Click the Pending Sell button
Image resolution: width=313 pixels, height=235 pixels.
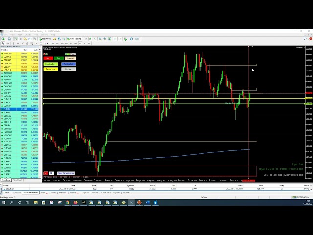pos(68,64)
